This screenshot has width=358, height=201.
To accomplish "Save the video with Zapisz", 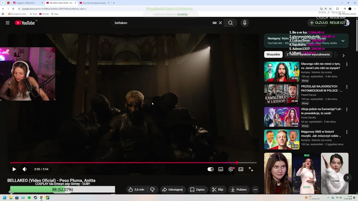I will click(197, 190).
